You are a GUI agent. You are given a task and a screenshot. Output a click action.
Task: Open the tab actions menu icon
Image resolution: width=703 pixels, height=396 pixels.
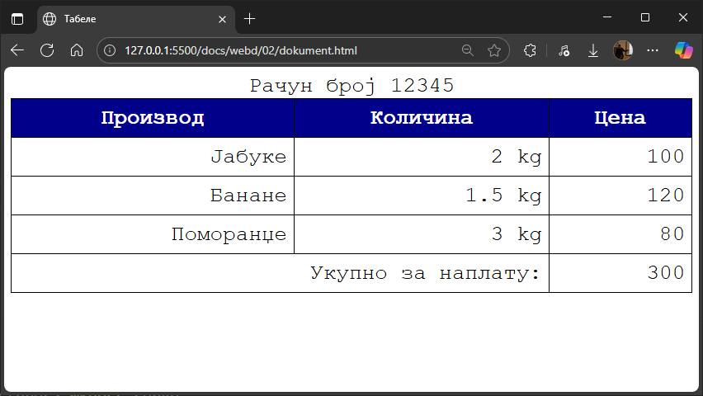17,18
